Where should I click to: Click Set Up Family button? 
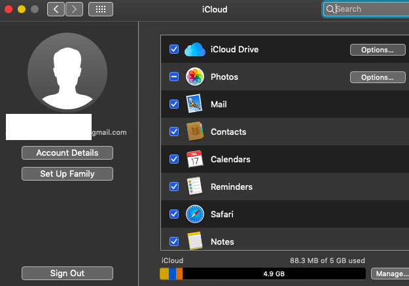(x=67, y=173)
